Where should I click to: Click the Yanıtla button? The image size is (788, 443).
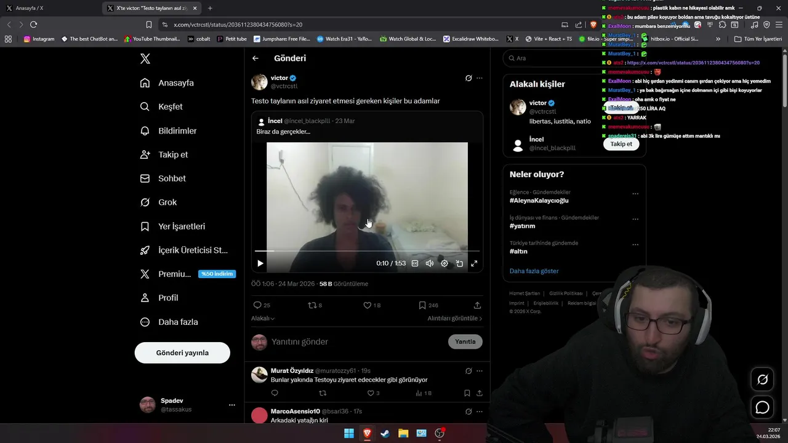pos(465,341)
